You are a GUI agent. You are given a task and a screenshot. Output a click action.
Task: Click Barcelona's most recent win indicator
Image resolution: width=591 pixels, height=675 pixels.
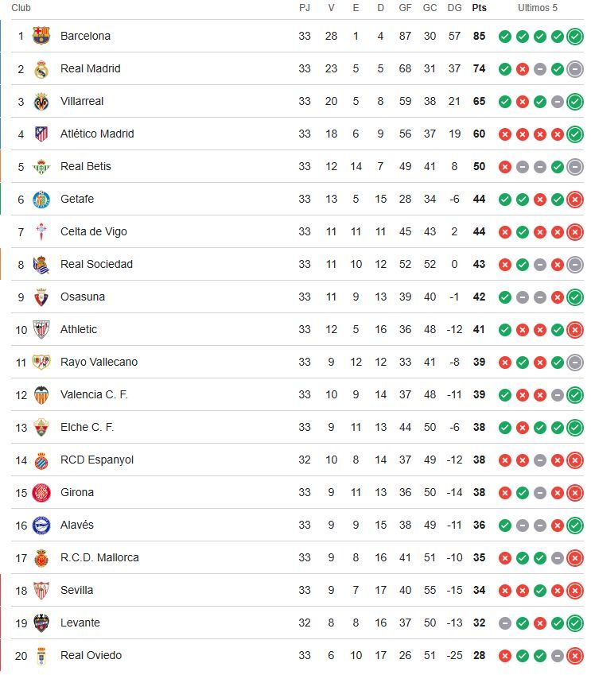(x=573, y=36)
